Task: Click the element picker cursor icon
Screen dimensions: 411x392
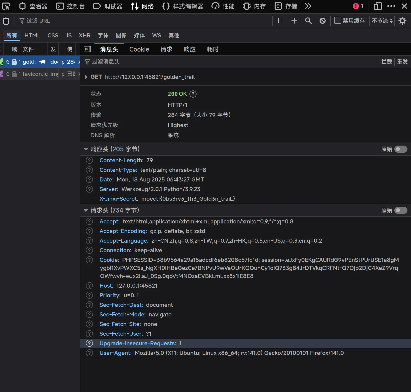Action: 6,6
